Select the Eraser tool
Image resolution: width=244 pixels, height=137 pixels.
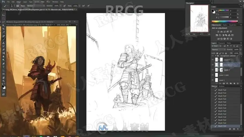point(3,50)
